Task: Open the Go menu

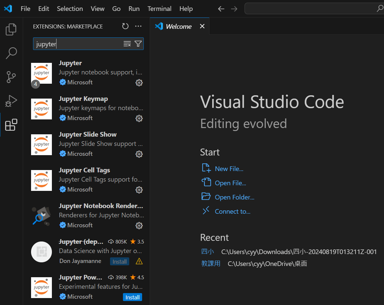Action: pos(116,9)
